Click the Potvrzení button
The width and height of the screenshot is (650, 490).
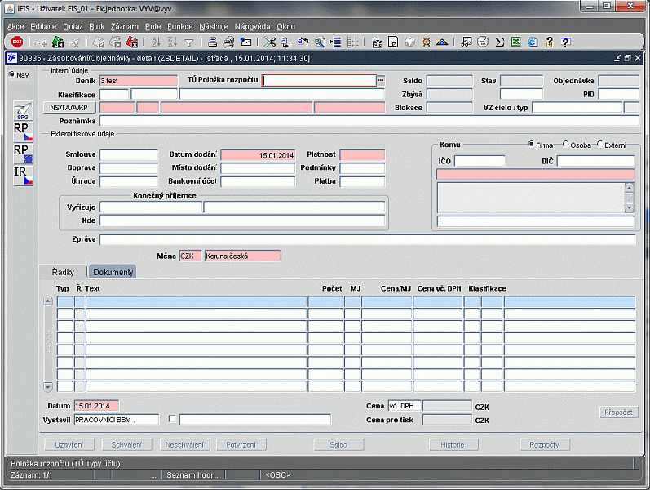[x=241, y=445]
